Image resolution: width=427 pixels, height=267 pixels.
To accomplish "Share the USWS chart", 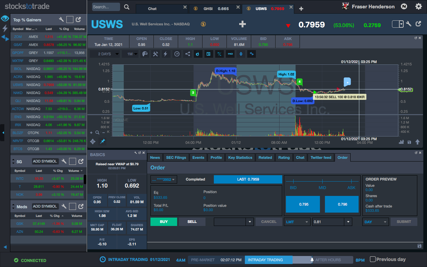I will coord(187,54).
